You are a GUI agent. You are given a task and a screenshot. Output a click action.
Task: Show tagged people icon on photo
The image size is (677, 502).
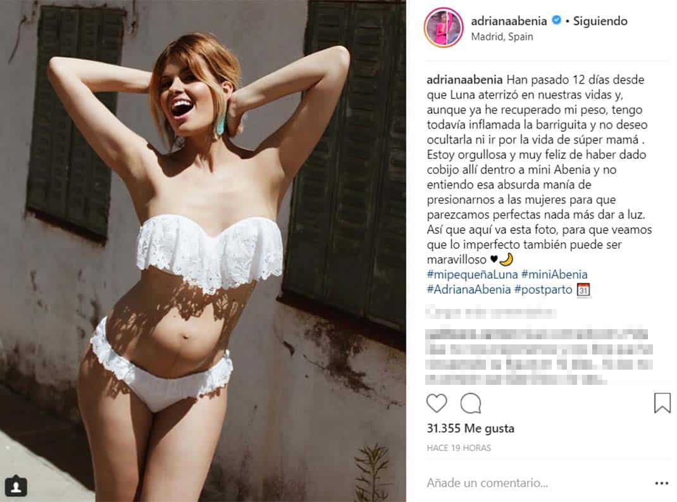tap(16, 487)
